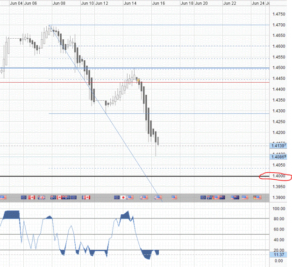Click the 1.4600 price axis label

coord(279,46)
